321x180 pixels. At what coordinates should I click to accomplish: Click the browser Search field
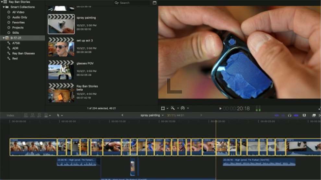(132, 3)
